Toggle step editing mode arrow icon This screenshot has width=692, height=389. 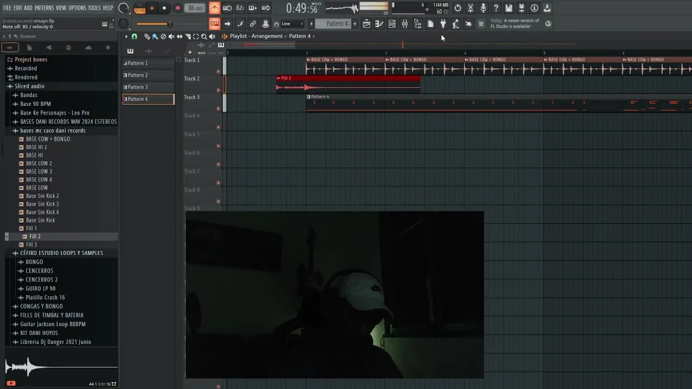[227, 24]
